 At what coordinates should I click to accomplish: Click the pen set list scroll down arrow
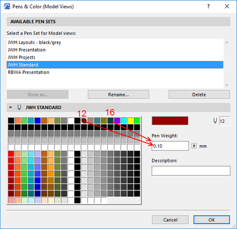(227, 85)
